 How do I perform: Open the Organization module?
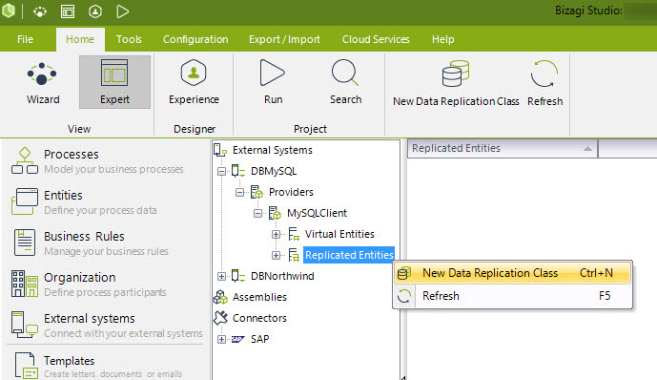(89, 285)
